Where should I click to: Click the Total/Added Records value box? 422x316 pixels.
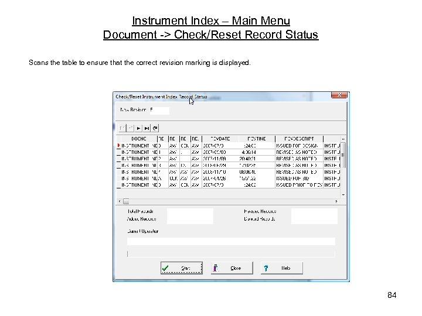coord(190,216)
